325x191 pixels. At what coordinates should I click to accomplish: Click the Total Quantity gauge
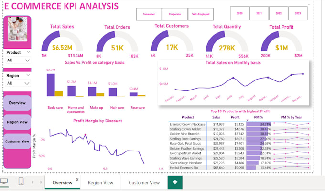[x=227, y=42]
